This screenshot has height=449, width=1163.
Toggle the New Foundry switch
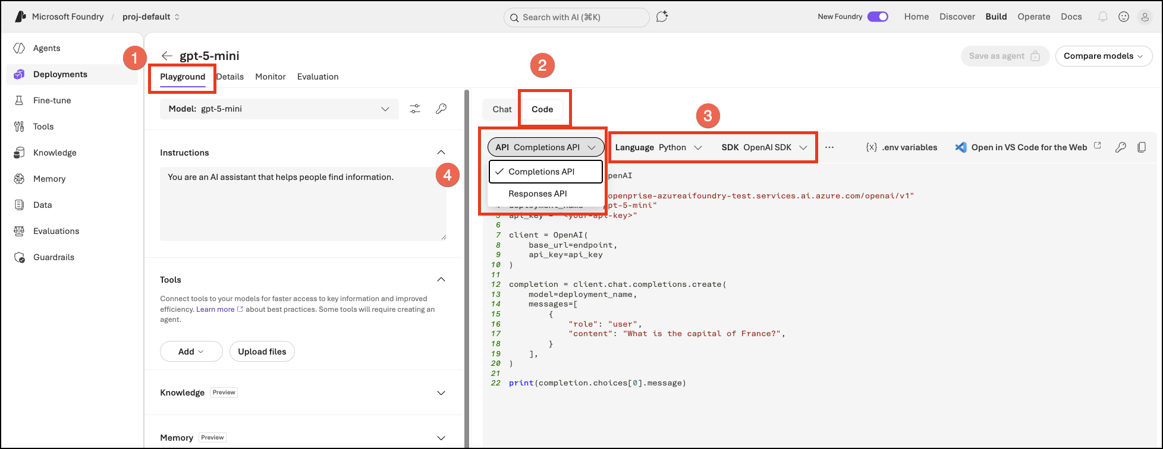point(878,17)
